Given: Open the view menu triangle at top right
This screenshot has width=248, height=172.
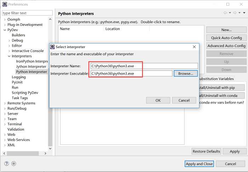Looking at the screenshot, I should tap(244, 13).
